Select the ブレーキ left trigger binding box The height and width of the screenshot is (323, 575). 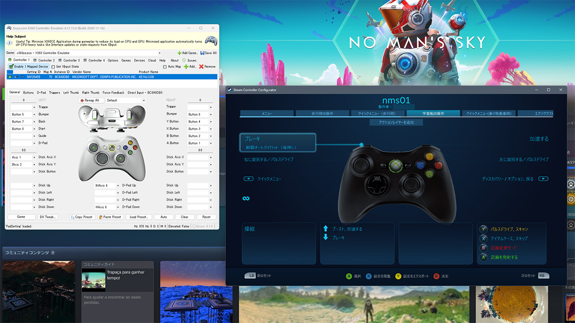(x=278, y=143)
